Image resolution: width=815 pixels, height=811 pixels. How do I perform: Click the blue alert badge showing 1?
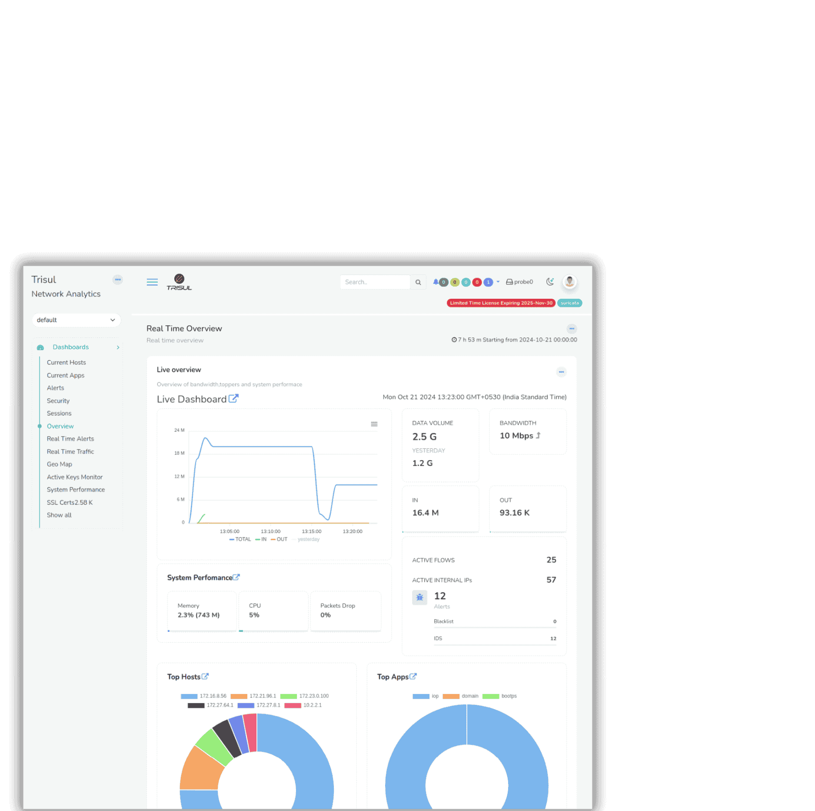click(488, 282)
